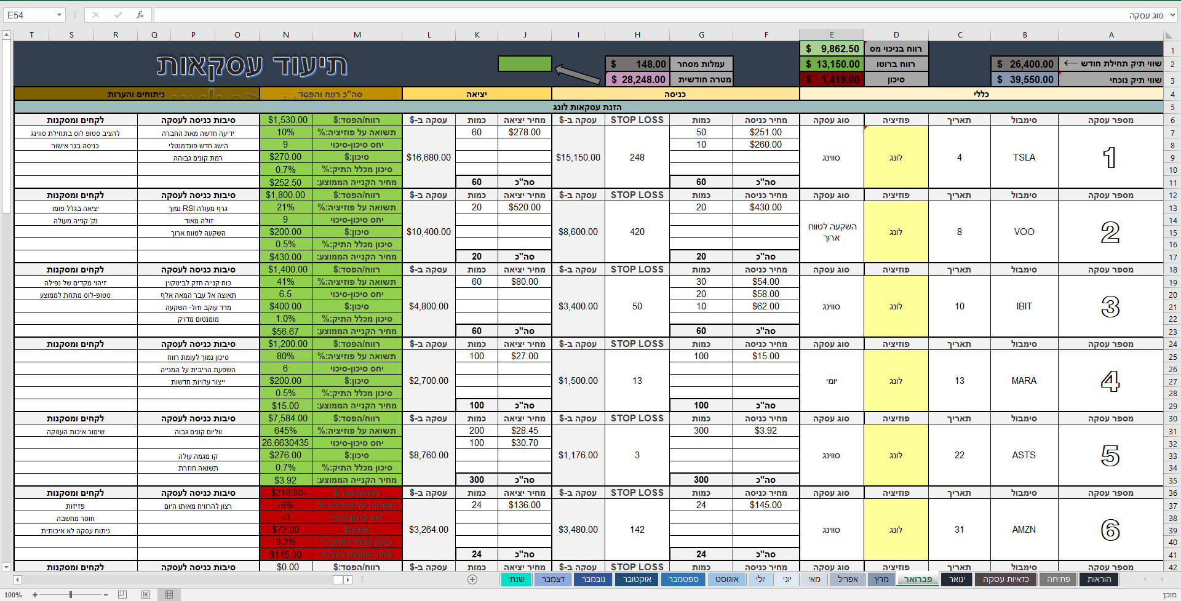Open the Name Box dropdown arrow

(x=59, y=15)
